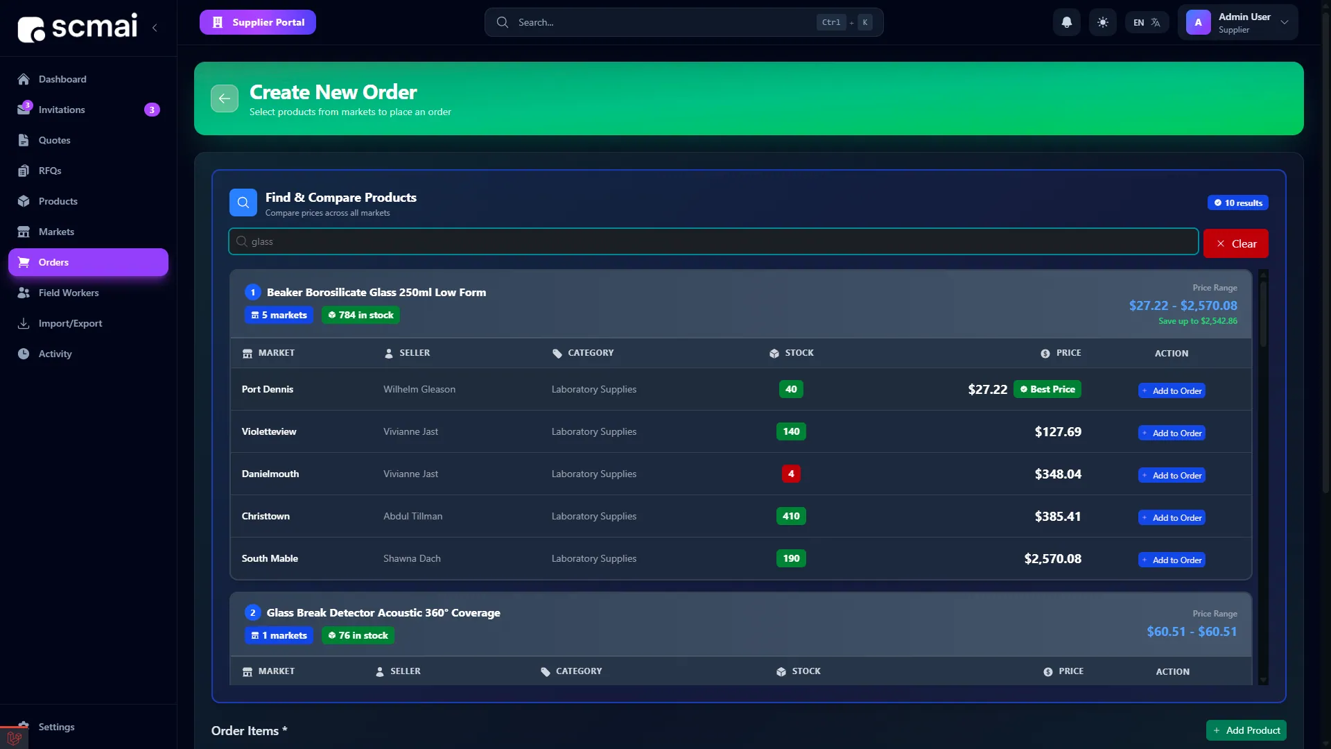
Task: Click the Invitations count badge 3
Action: pos(152,110)
